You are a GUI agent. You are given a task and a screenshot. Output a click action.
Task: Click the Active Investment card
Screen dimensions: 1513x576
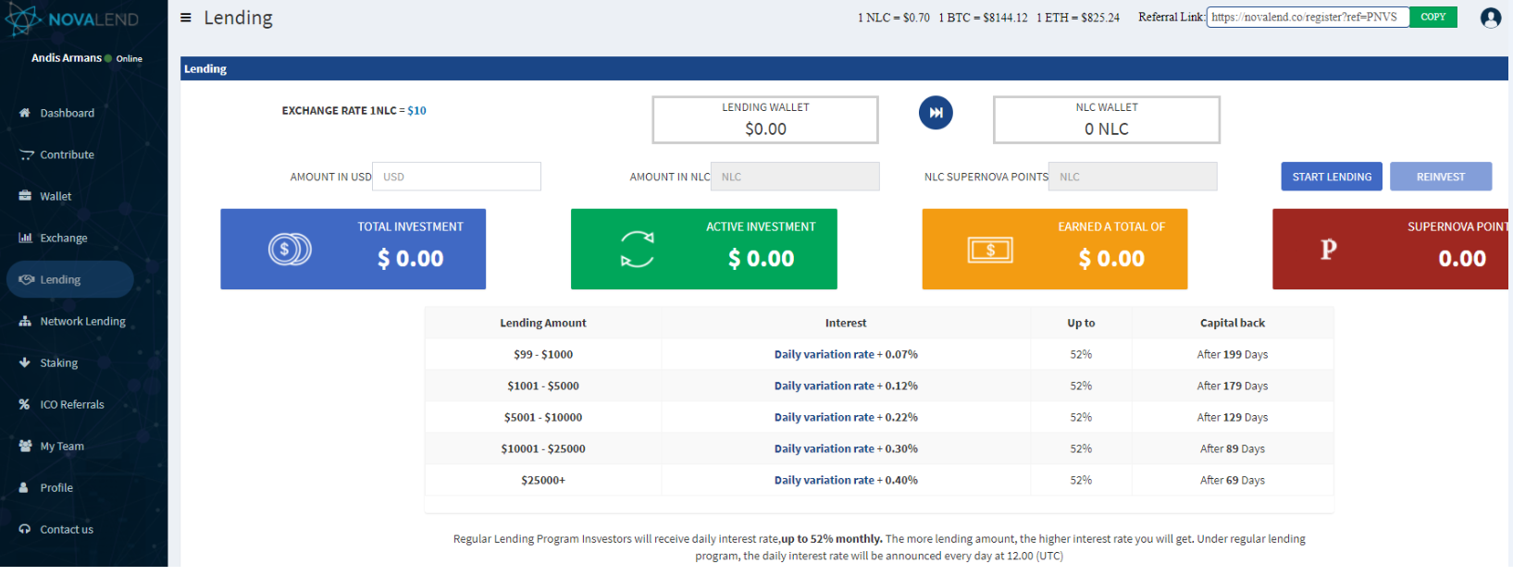click(x=704, y=249)
